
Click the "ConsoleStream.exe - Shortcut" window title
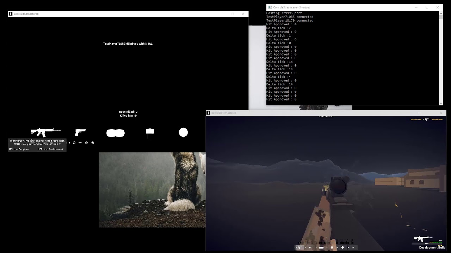pos(291,7)
